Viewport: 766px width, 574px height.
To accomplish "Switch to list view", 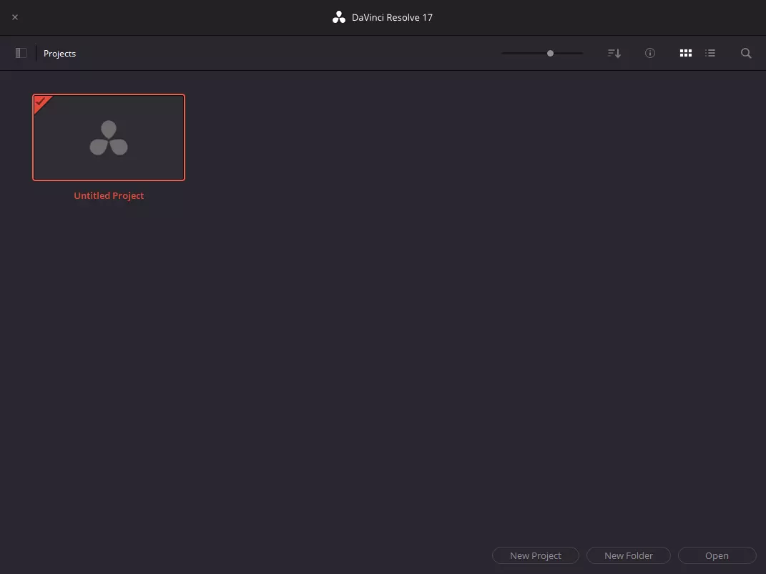I will click(x=710, y=53).
